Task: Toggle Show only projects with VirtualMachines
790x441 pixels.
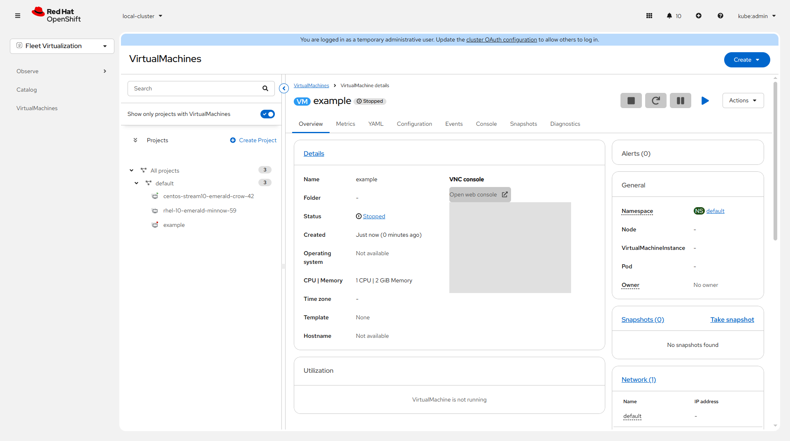Action: point(267,114)
